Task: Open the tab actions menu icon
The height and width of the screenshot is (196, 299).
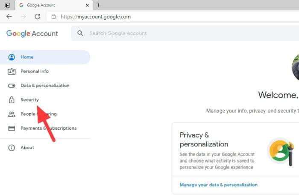Action: [x=8, y=5]
